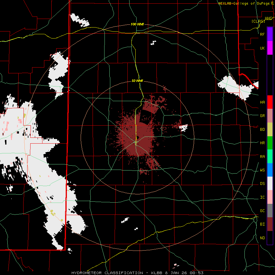Click the HR legend label

click(x=262, y=143)
